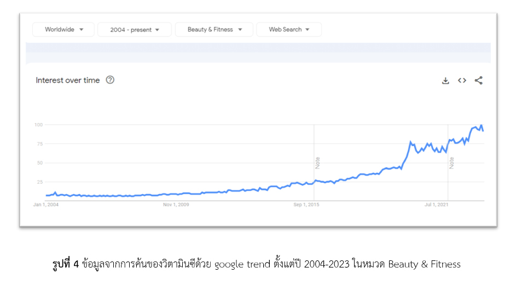516x285 pixels.
Task: Click the "Jul 1, 2021" date label
Action: [x=438, y=205]
